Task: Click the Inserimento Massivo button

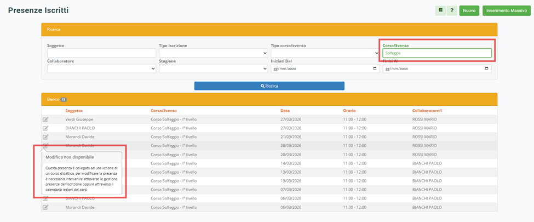Action: pyautogui.click(x=507, y=10)
